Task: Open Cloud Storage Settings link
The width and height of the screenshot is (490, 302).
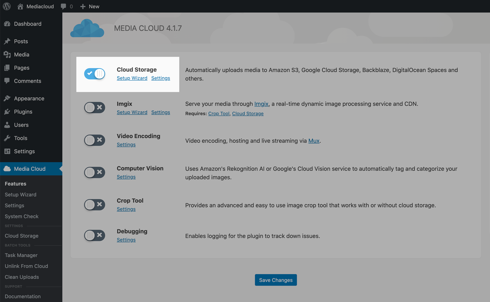Action: pos(161,78)
